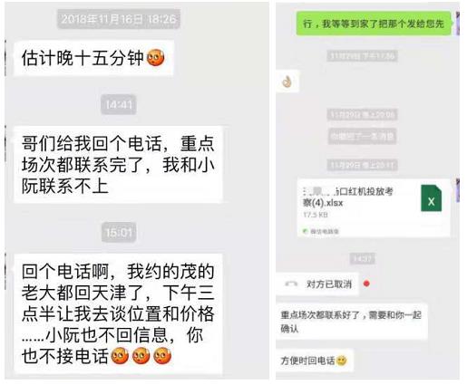Tap the 估计晚十五分钟 message bubble
467x385 pixels.
pyautogui.click(x=94, y=58)
